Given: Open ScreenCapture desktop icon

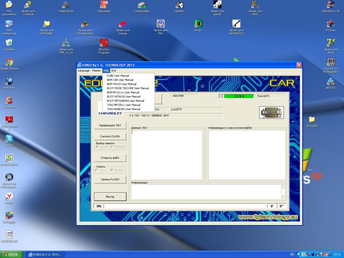Looking at the screenshot, I should tap(9, 160).
